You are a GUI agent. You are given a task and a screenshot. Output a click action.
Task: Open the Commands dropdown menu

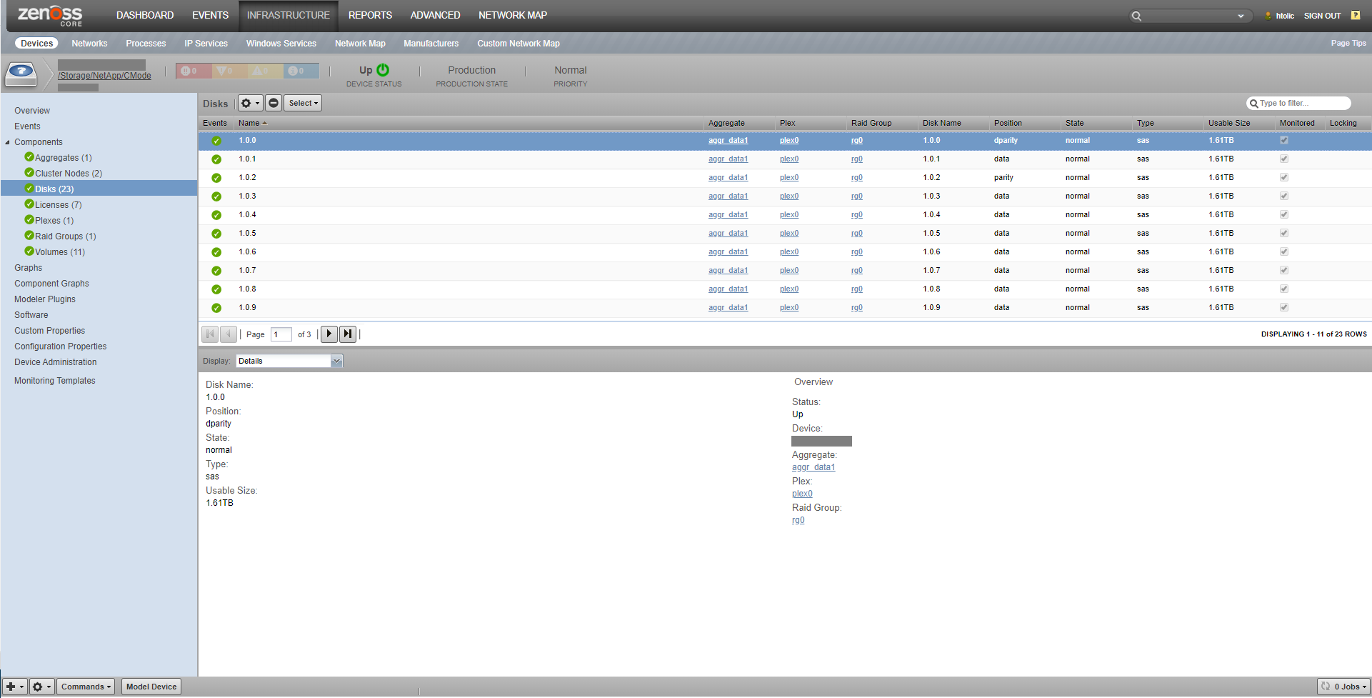coord(86,687)
